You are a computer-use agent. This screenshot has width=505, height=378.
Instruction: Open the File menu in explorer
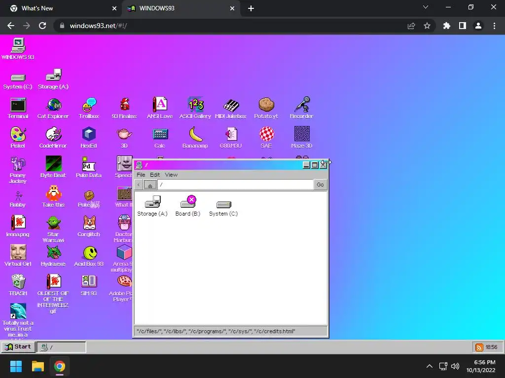pyautogui.click(x=141, y=175)
